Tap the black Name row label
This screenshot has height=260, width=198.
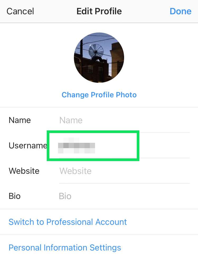[x=20, y=120]
